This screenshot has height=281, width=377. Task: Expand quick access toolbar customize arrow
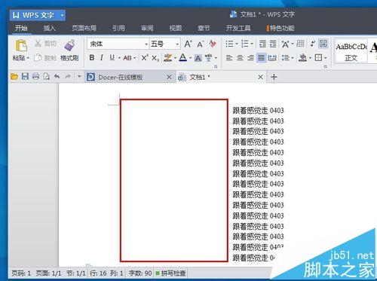coord(79,76)
